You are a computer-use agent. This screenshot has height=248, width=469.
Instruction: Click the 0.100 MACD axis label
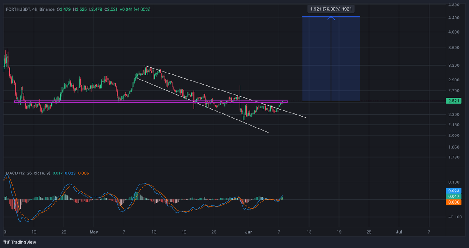coord(453,182)
